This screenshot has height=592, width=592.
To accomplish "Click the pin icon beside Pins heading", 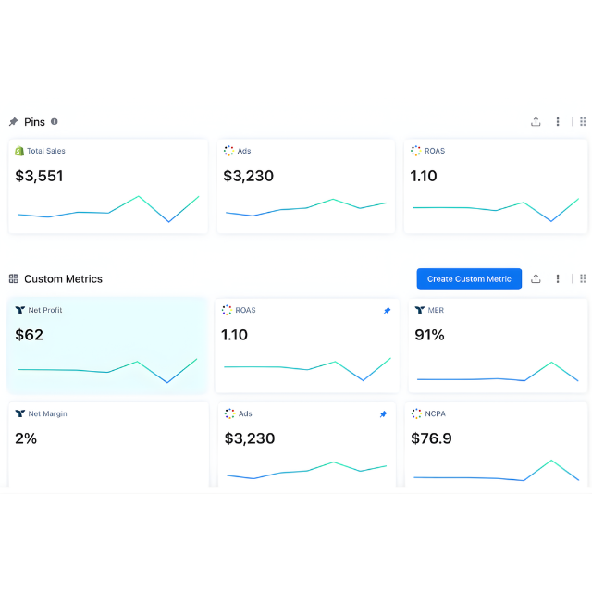I will click(x=14, y=121).
